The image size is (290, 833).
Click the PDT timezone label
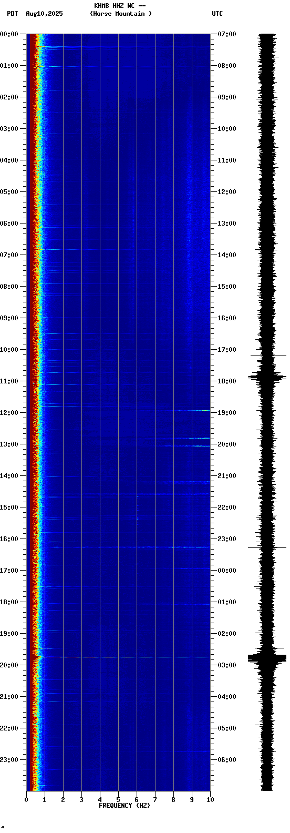[x=12, y=14]
